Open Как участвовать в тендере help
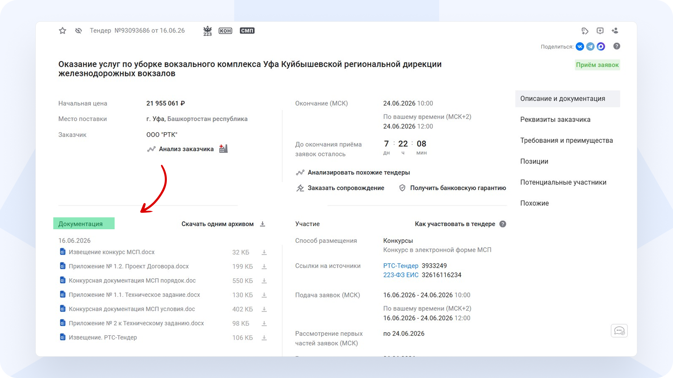Viewport: 673px width, 378px height. (455, 224)
